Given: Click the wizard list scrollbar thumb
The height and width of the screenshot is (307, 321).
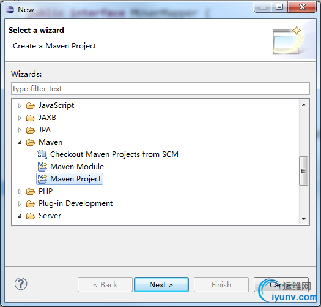Looking at the screenshot, I should 304,171.
